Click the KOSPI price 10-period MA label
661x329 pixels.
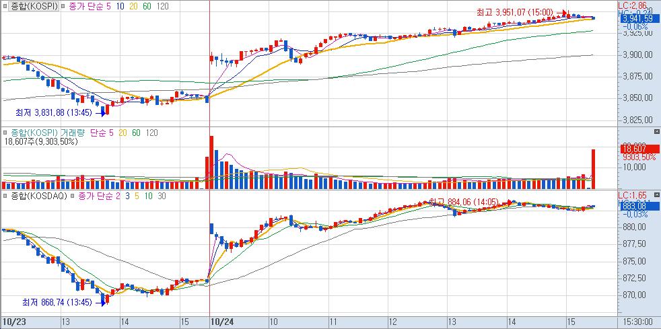tap(119, 7)
